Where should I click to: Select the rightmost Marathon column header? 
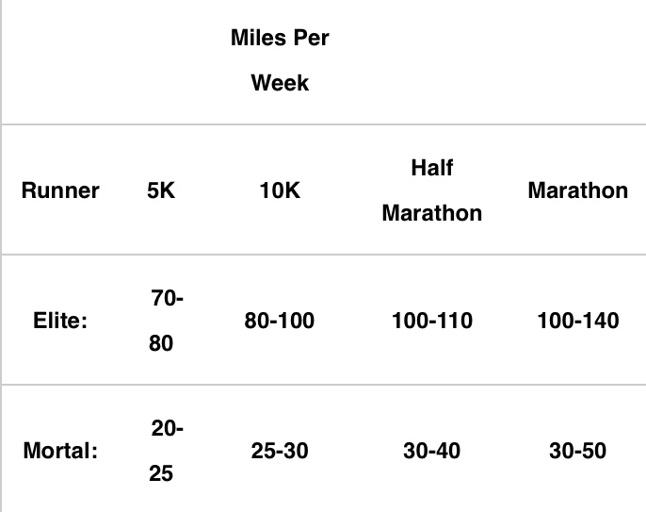(x=577, y=190)
